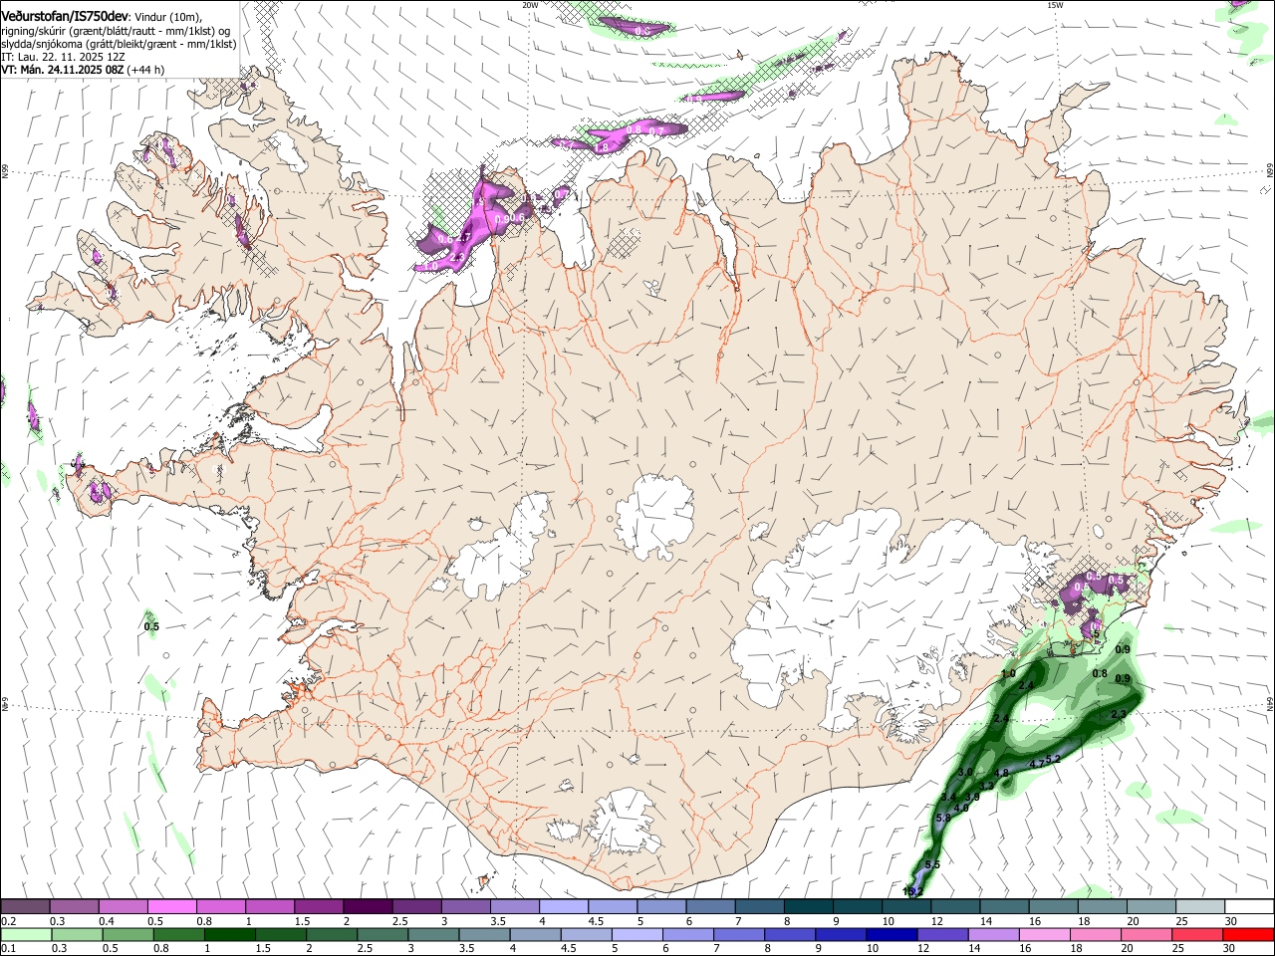Click the lavender swatch between 4 and 4.5, top legend row

[563, 907]
